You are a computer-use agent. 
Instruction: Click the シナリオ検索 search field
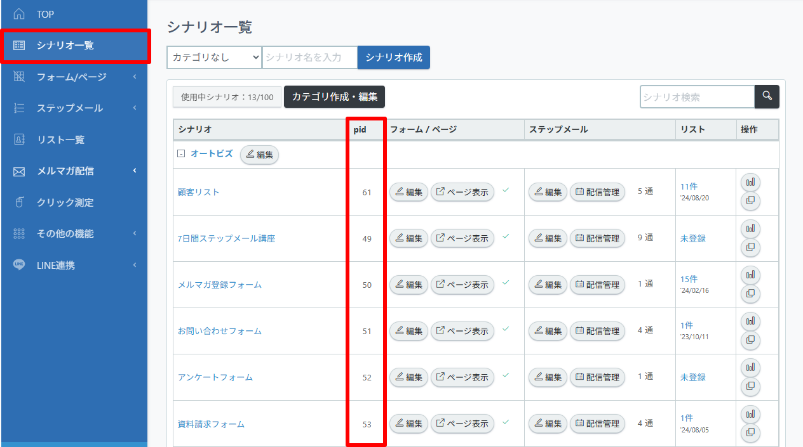point(696,97)
